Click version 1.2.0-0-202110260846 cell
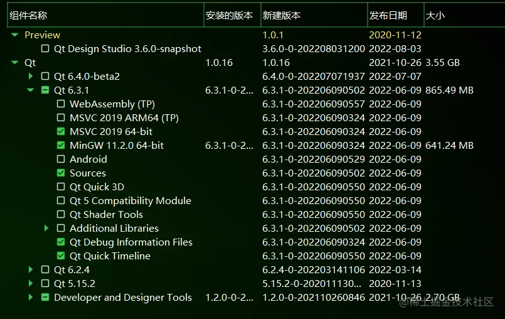Image resolution: width=505 pixels, height=319 pixels. [314, 298]
